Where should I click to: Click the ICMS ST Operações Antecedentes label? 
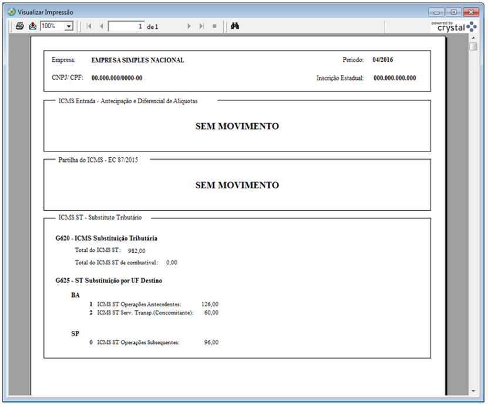[139, 305]
